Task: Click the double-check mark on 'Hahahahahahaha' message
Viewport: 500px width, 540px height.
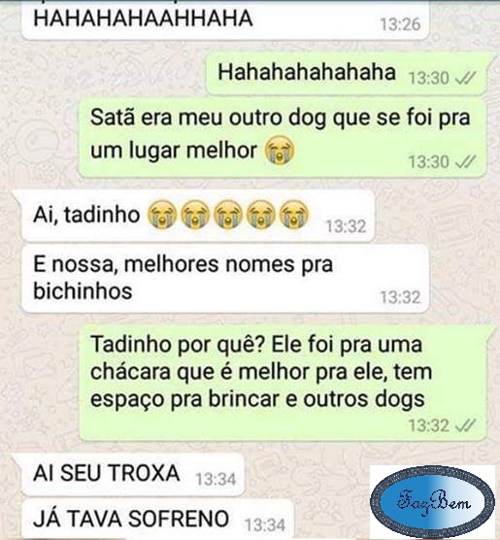Action: coord(465,78)
